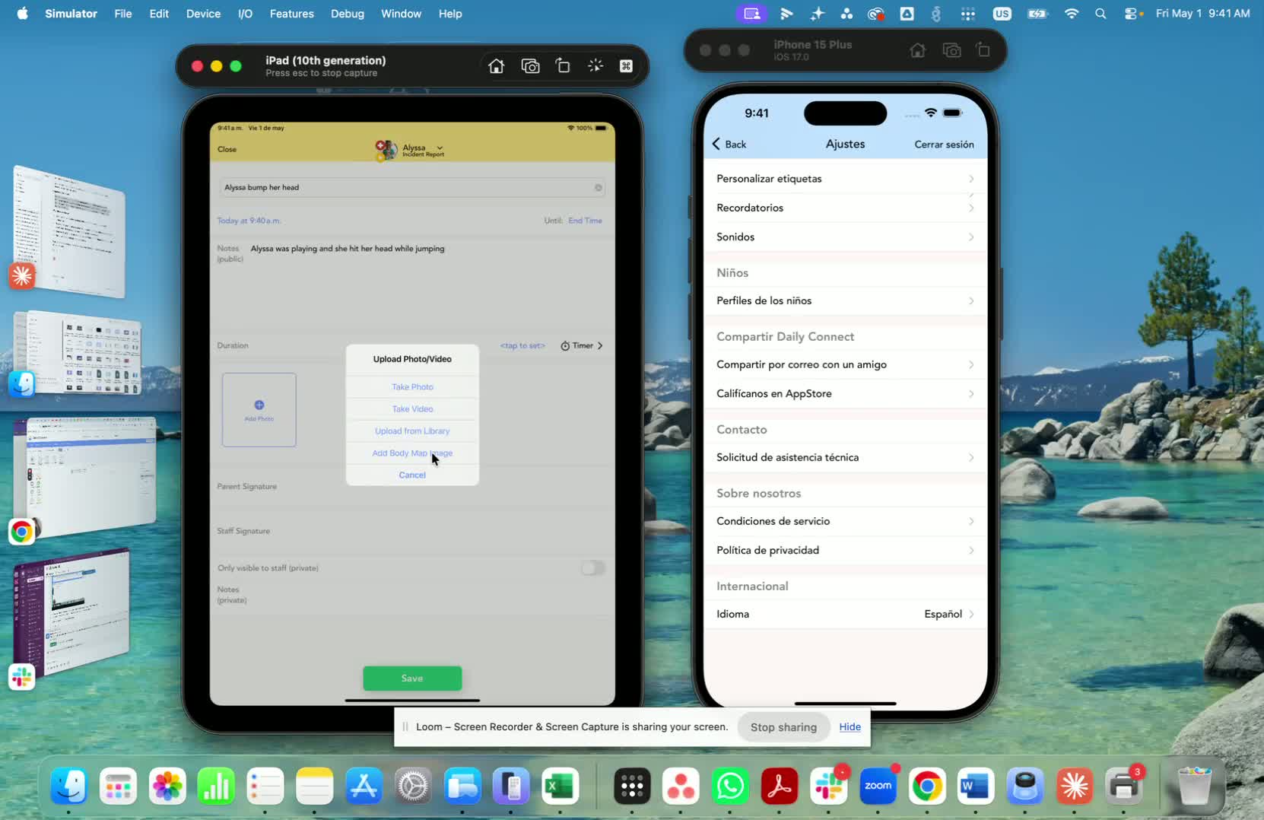The image size is (1264, 820).
Task: Click the purple screen sharing menu bar icon
Action: point(751,14)
